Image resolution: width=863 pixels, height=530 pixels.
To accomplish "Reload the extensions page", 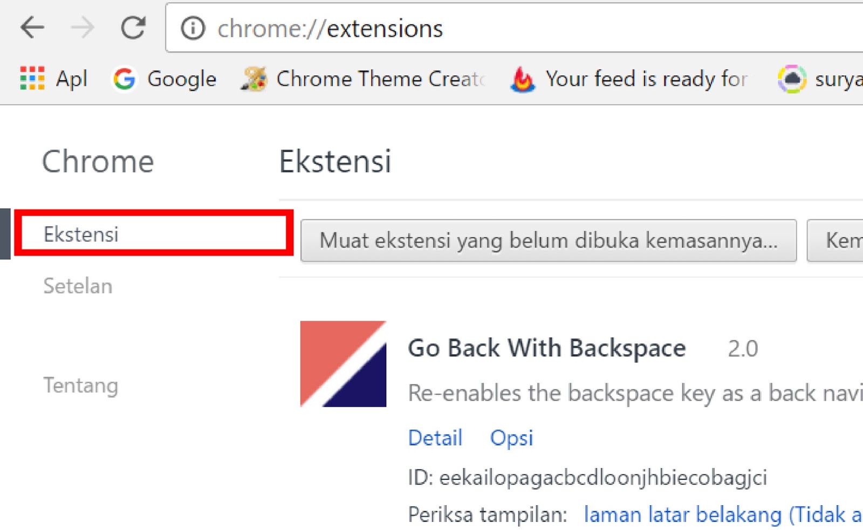I will click(133, 28).
